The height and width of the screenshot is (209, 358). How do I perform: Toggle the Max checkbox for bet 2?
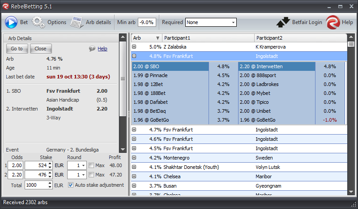point(91,175)
